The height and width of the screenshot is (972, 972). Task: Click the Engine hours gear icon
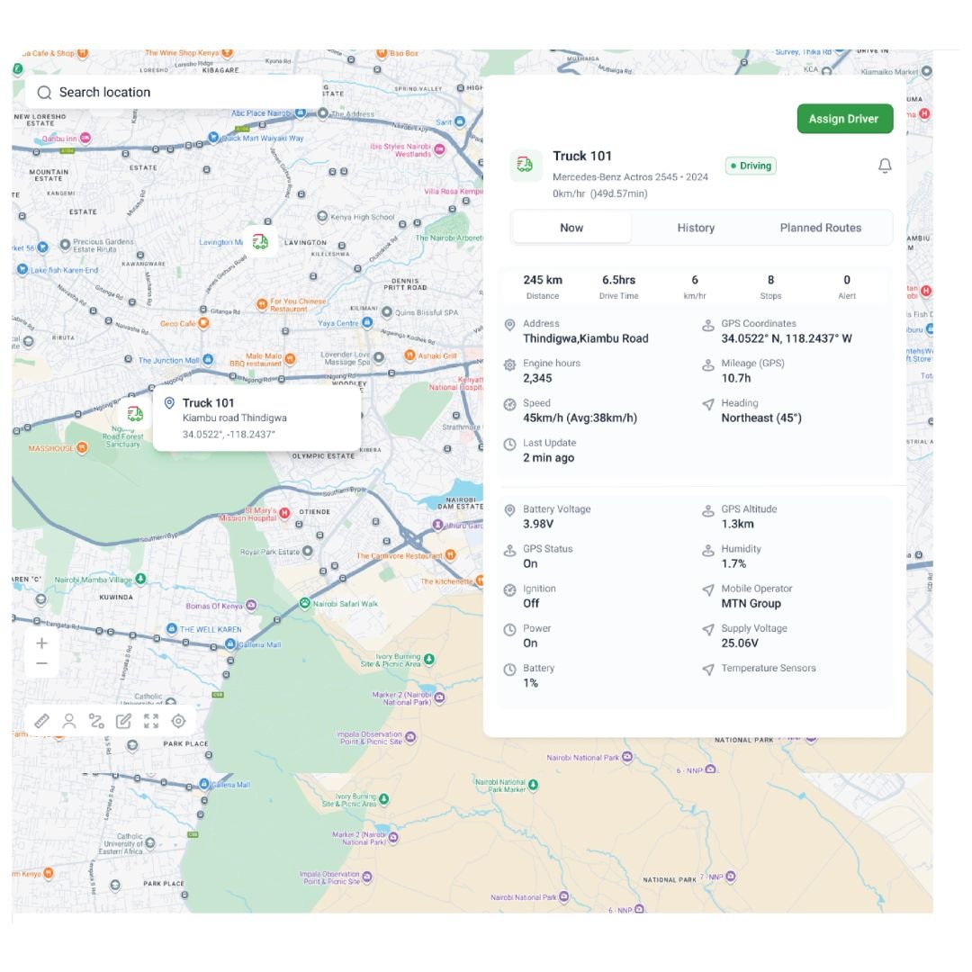(x=509, y=364)
